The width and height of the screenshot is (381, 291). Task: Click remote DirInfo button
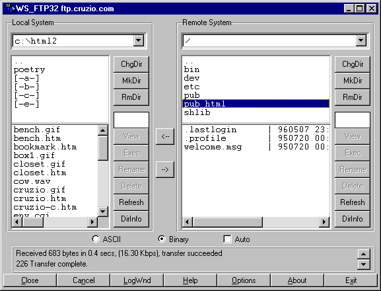[x=353, y=219]
